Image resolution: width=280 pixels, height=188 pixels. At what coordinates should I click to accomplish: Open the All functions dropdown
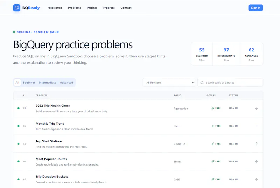[x=169, y=83]
